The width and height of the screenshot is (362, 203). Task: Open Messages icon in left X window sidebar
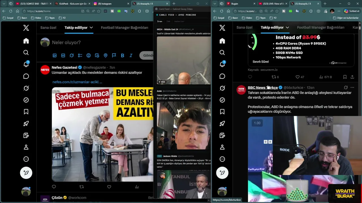(26, 76)
